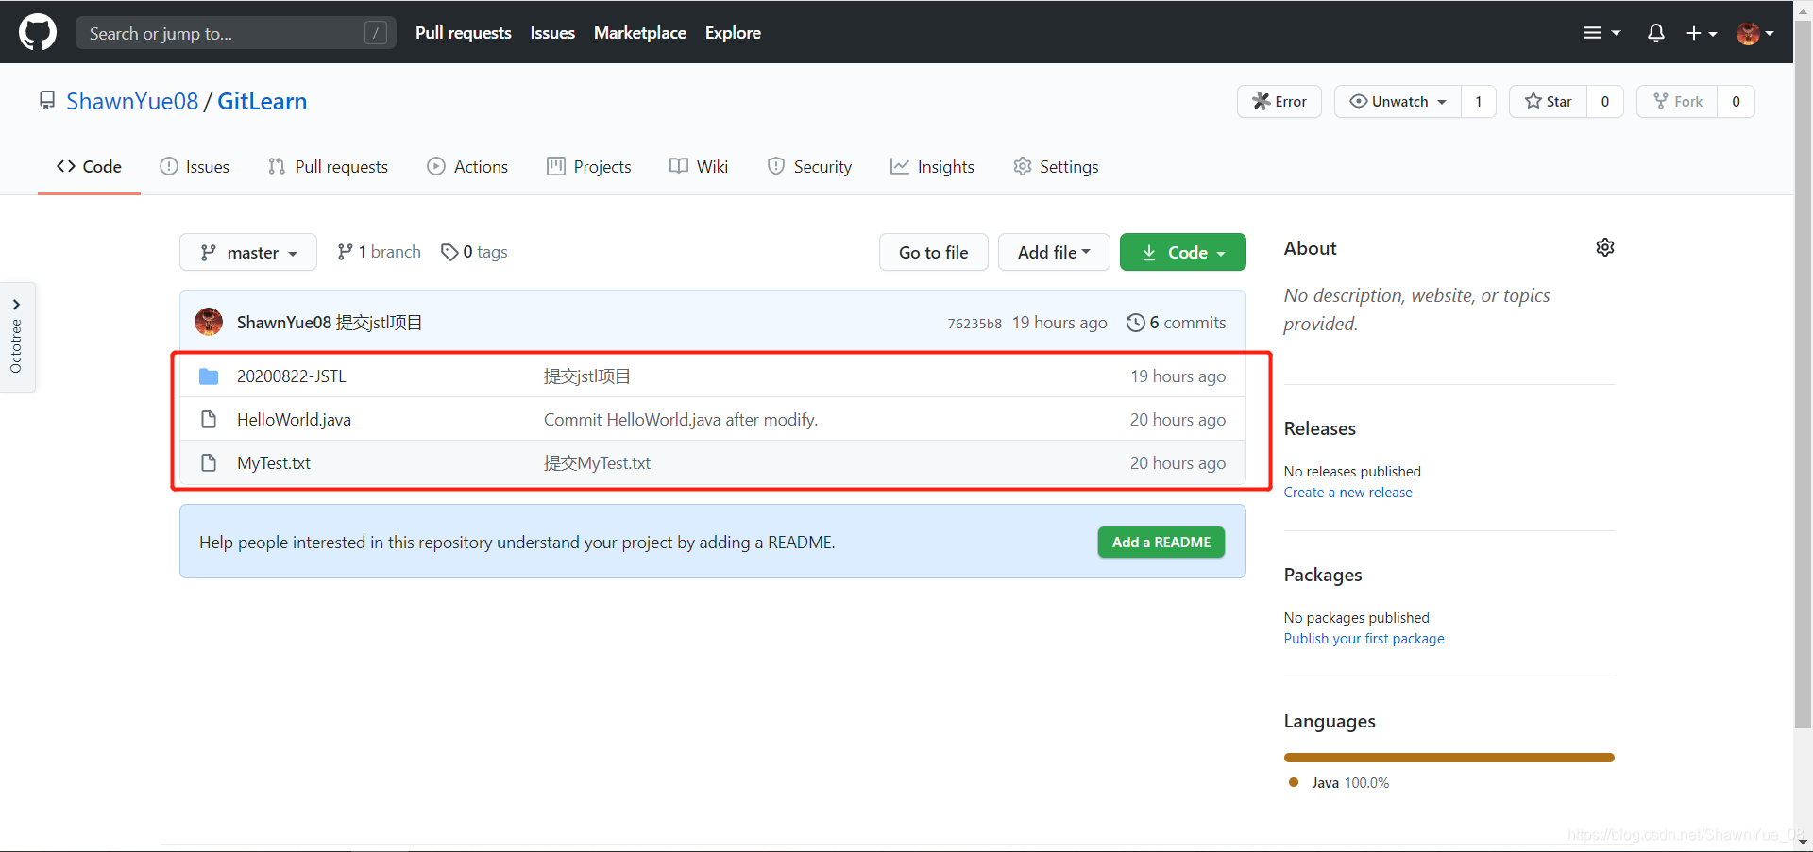The width and height of the screenshot is (1813, 852).
Task: Expand the Octotree sidebar arrow
Action: [16, 304]
